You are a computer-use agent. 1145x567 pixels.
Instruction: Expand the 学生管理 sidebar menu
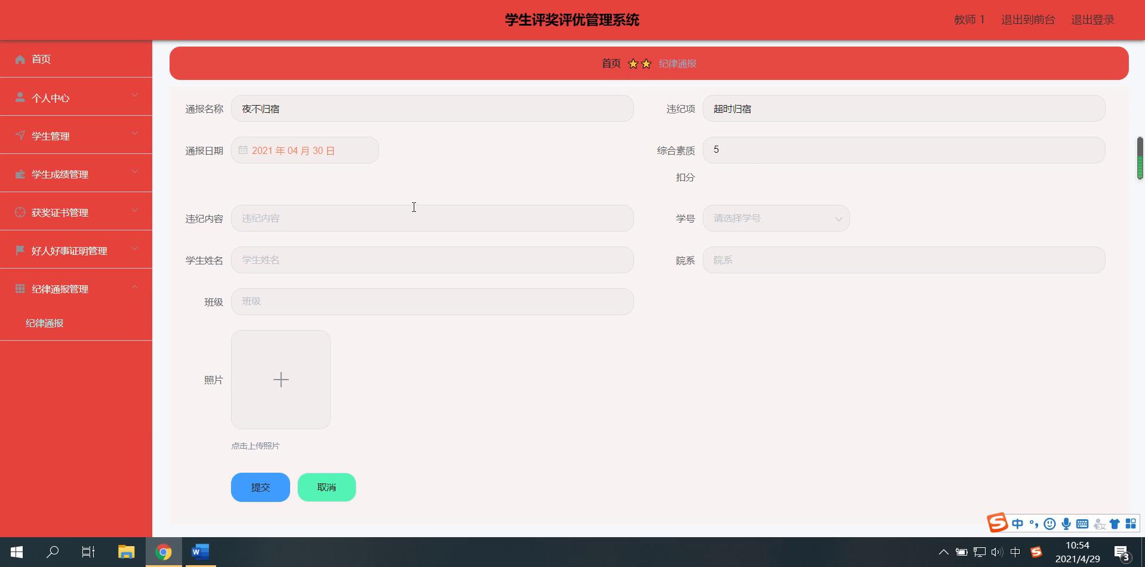(x=76, y=136)
